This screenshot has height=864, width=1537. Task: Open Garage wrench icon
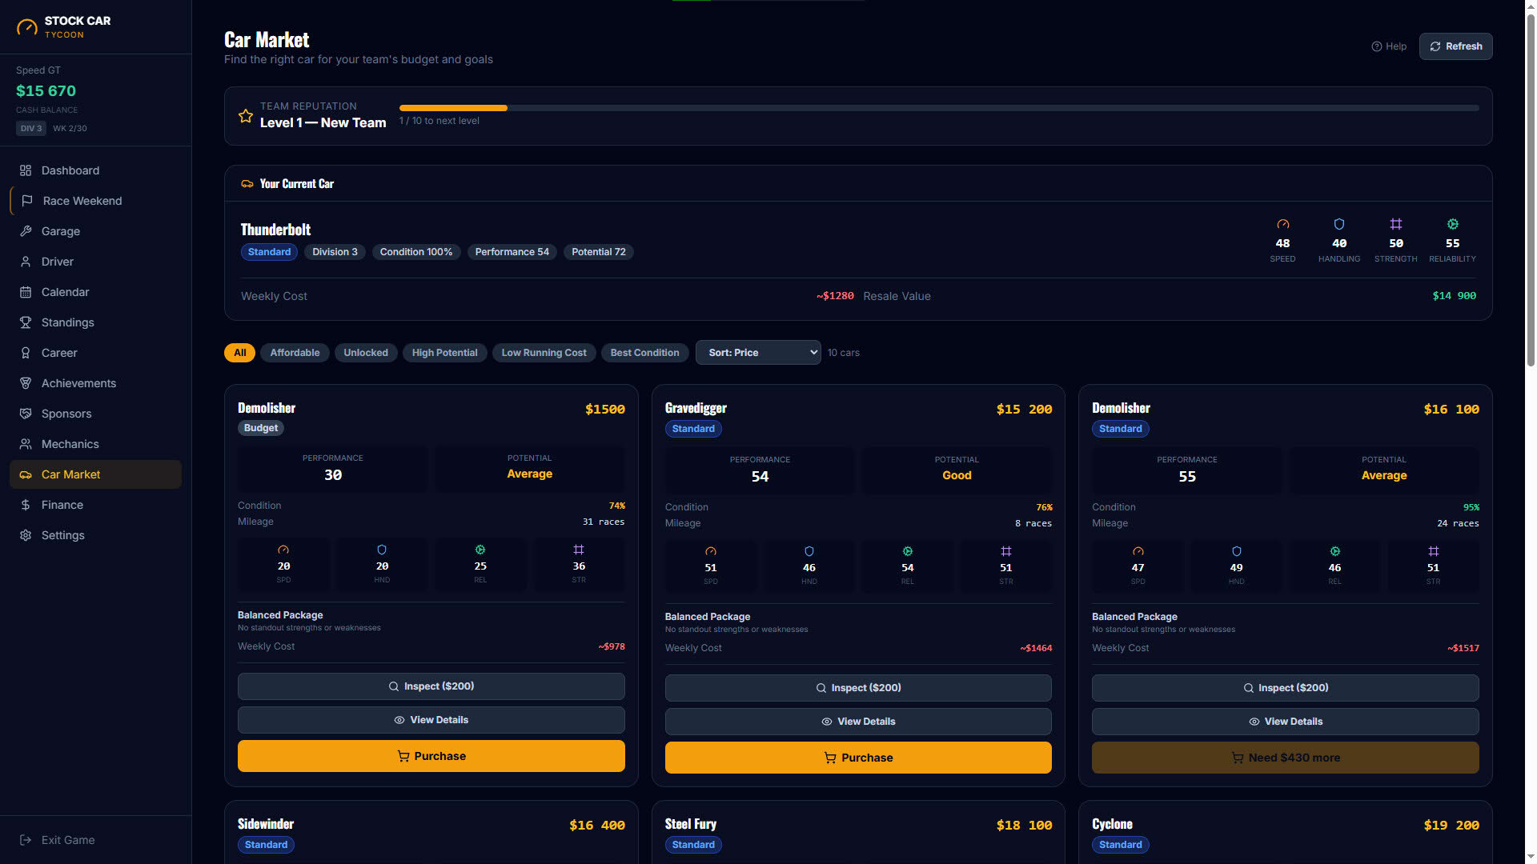[x=26, y=231]
